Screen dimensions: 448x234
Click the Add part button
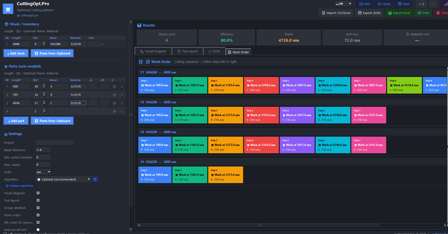(x=16, y=121)
